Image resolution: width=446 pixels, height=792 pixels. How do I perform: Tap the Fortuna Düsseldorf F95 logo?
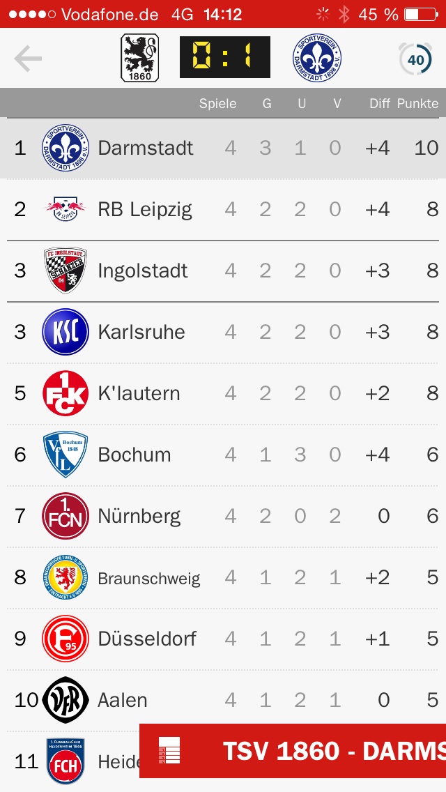66,639
